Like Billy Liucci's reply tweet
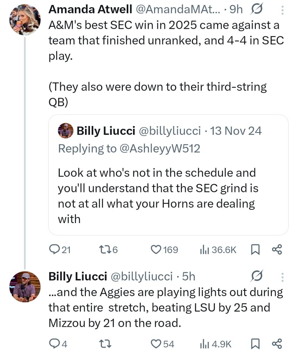298x354 pixels. [x=156, y=344]
